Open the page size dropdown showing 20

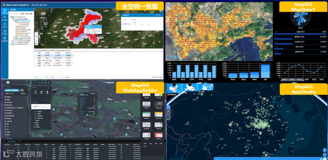[36, 77]
